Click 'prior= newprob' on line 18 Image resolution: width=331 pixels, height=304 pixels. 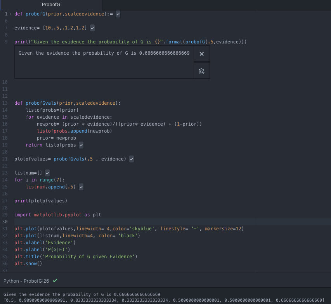click(56, 138)
